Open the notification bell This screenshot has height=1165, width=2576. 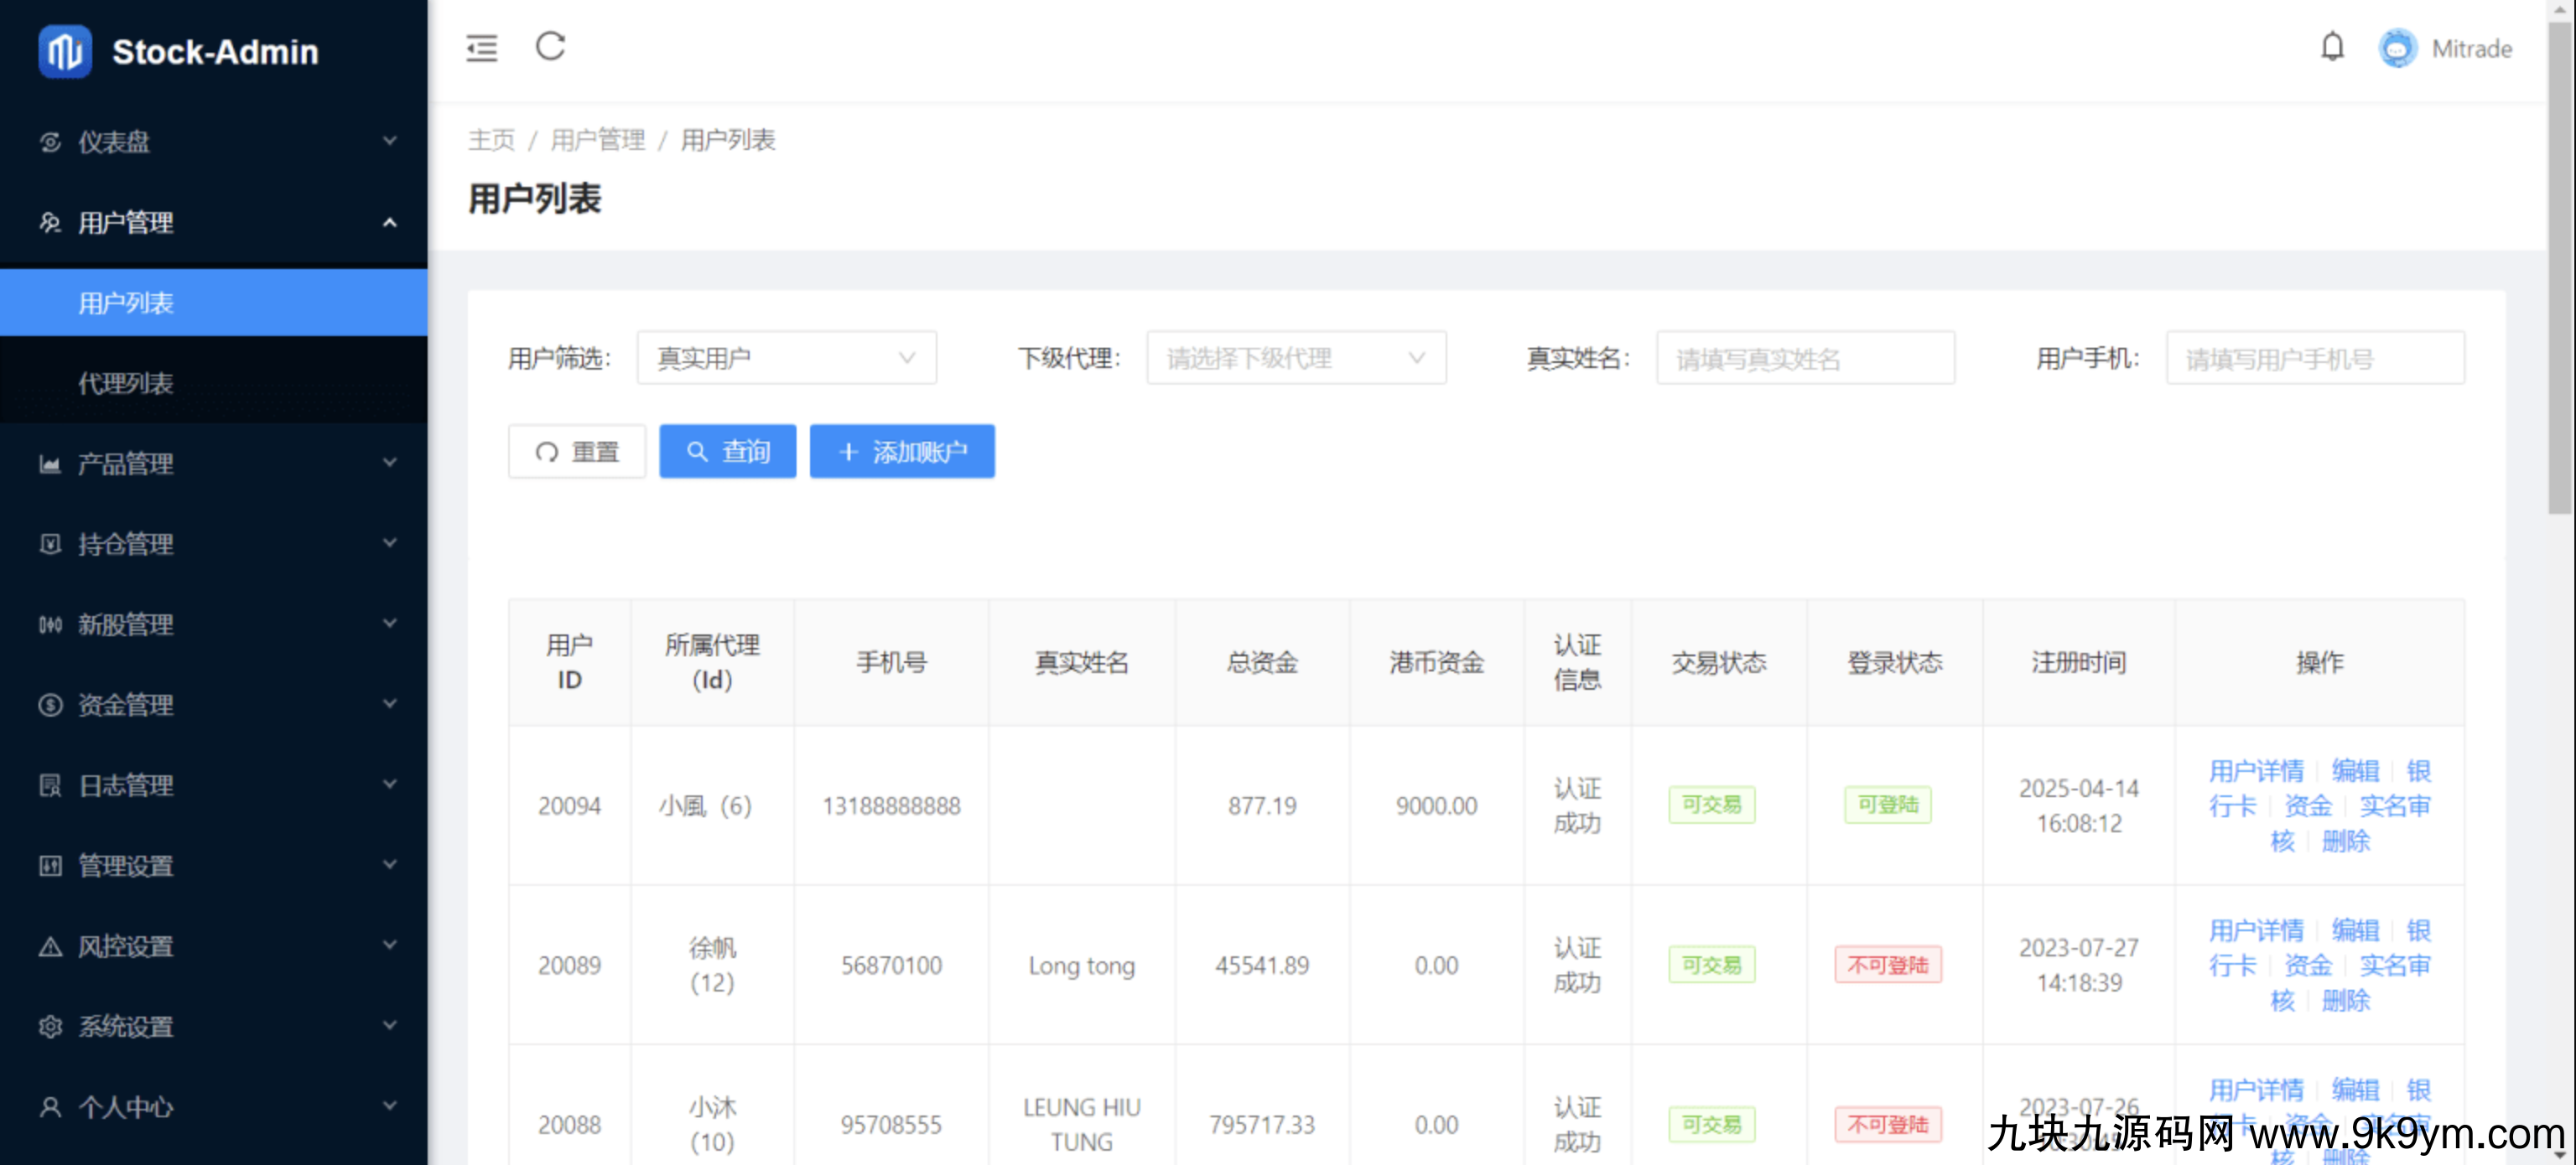coord(2331,48)
